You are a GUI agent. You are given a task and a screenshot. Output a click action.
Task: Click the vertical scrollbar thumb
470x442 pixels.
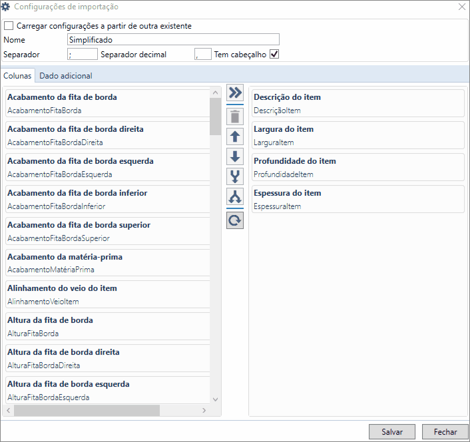(x=215, y=116)
